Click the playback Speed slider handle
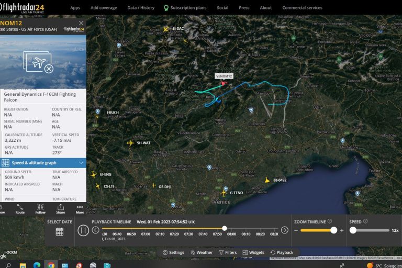This screenshot has height=268, width=402. point(353,230)
